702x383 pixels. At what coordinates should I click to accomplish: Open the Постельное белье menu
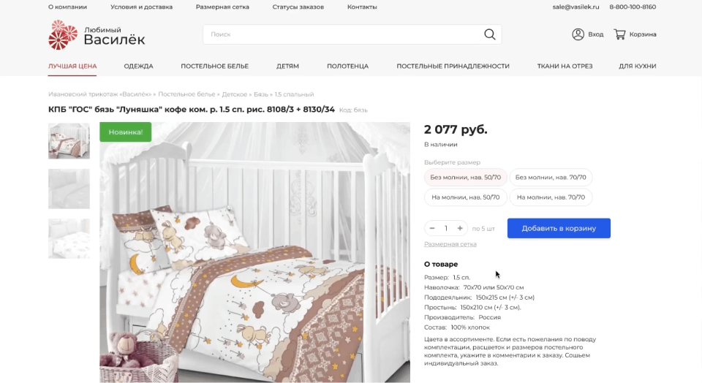(x=214, y=67)
